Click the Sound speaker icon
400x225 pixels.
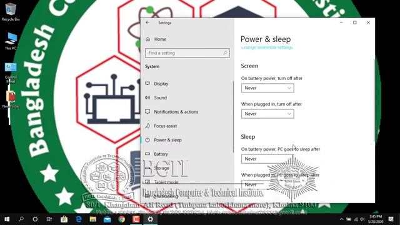(x=147, y=97)
